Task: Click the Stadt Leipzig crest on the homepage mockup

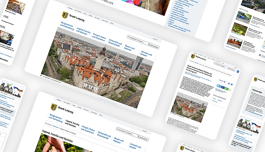Action: [x=65, y=15]
